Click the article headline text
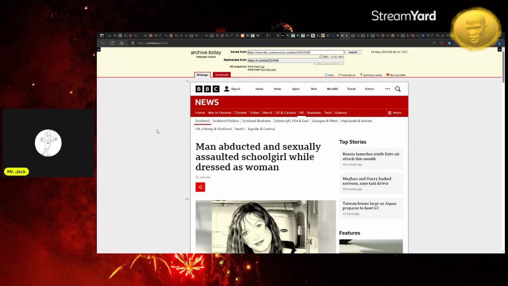The height and width of the screenshot is (286, 508). (x=258, y=157)
